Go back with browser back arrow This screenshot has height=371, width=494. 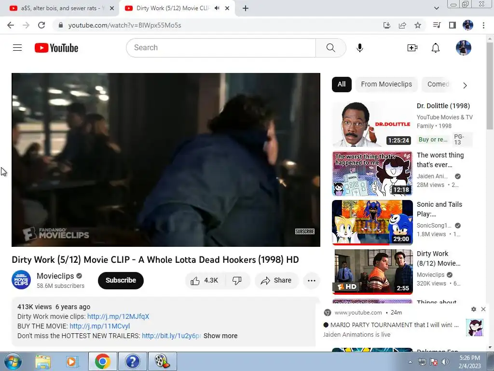(11, 25)
